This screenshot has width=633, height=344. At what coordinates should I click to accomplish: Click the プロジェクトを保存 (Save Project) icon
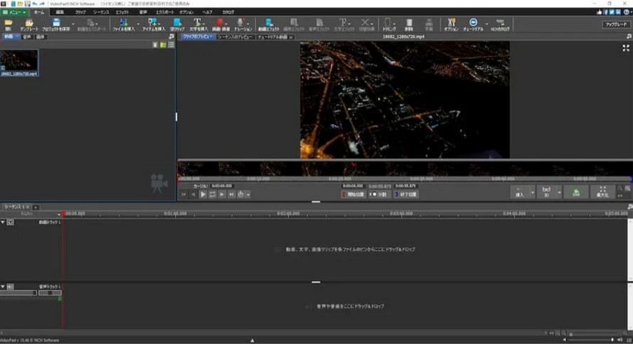pos(55,24)
